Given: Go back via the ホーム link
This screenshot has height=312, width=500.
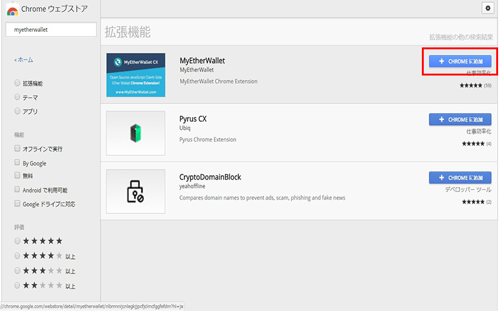Looking at the screenshot, I should (24, 60).
